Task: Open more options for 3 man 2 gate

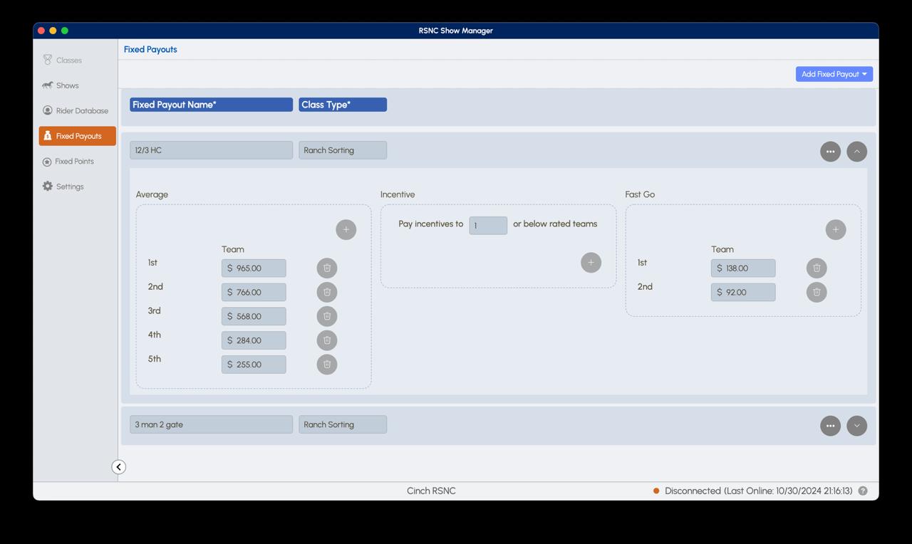Action: [830, 426]
